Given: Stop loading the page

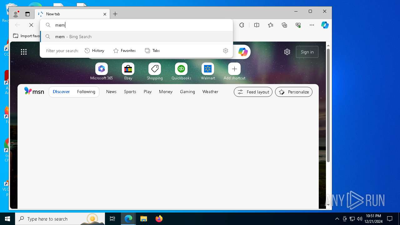Looking at the screenshot, I should pos(31,25).
